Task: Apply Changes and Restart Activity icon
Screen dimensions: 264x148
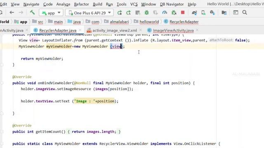Action: (x=128, y=13)
